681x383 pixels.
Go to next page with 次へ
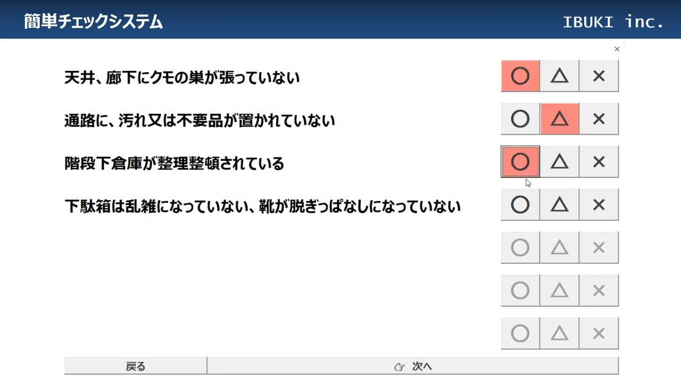(x=413, y=366)
